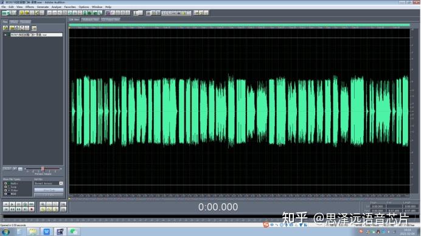Open the View menu

click(x=19, y=7)
